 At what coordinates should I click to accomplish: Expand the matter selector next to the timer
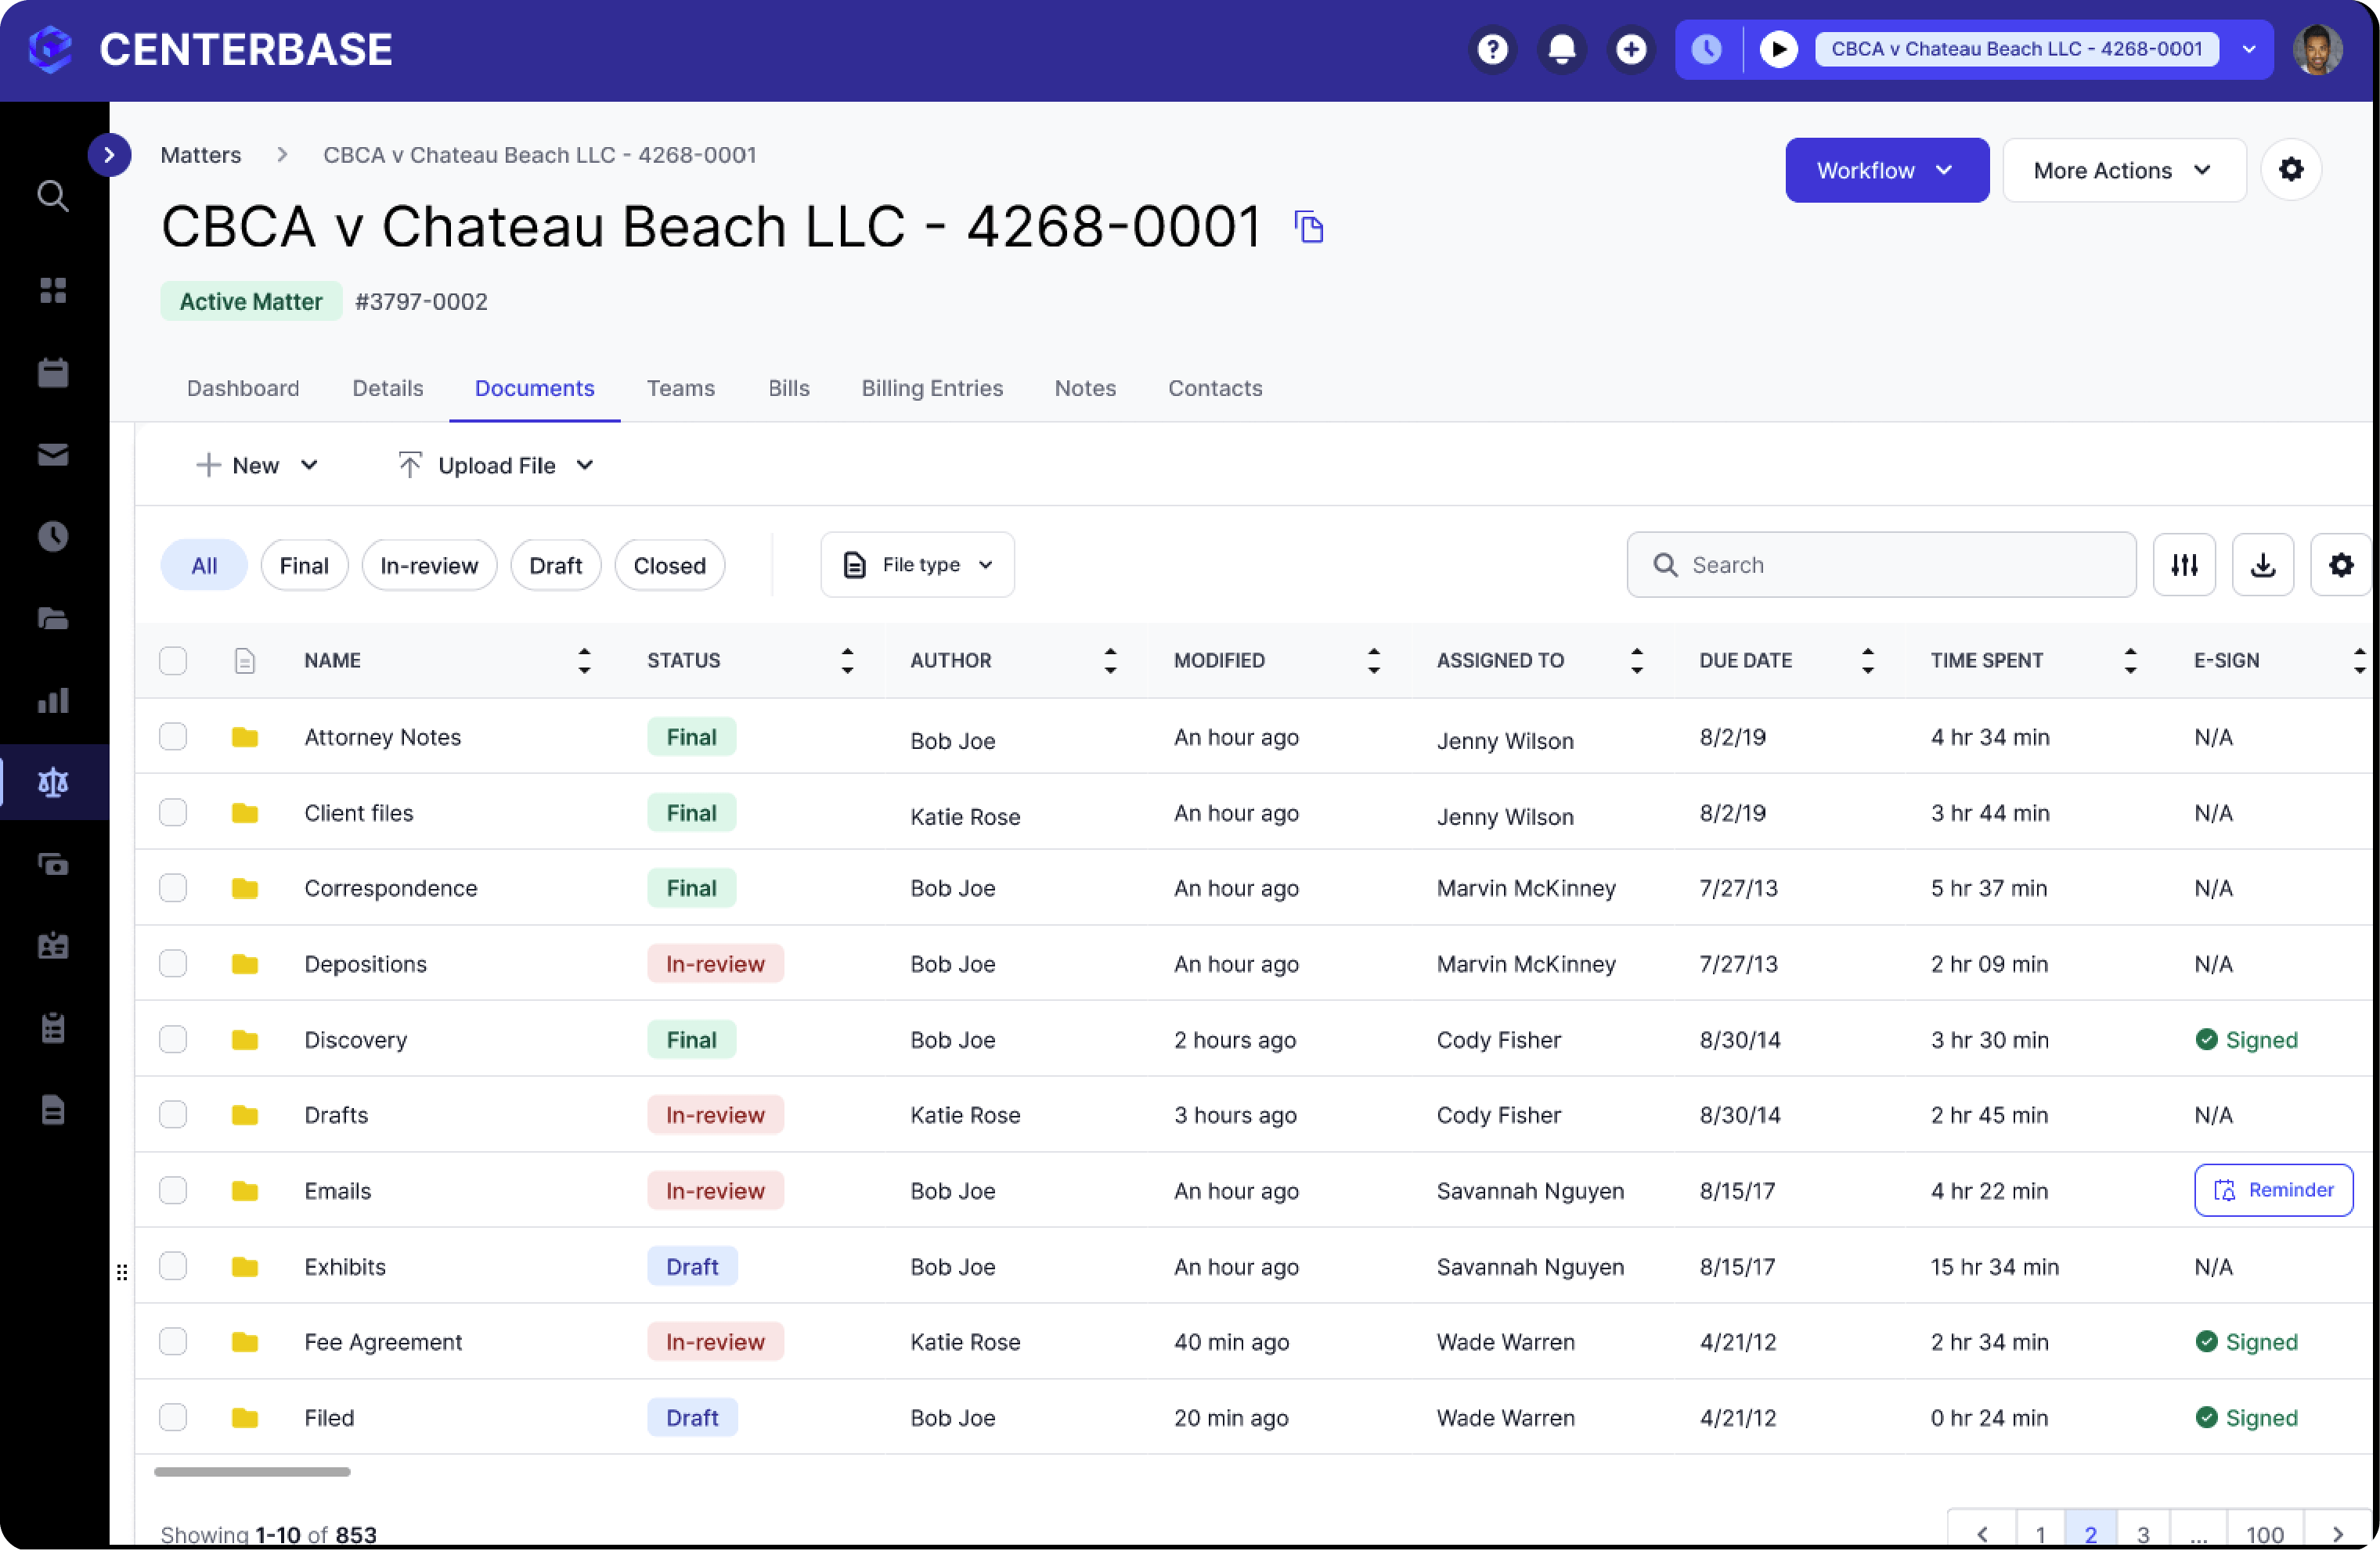click(2250, 48)
